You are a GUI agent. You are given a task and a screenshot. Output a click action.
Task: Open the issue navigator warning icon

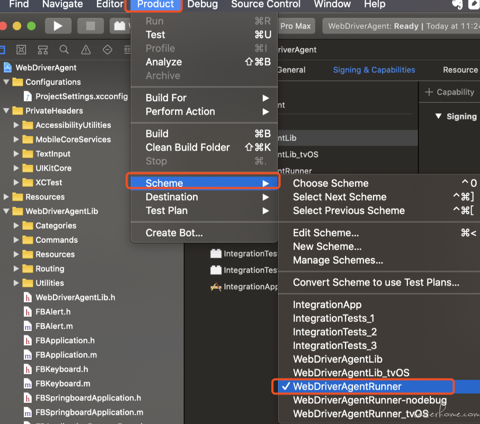click(x=86, y=50)
